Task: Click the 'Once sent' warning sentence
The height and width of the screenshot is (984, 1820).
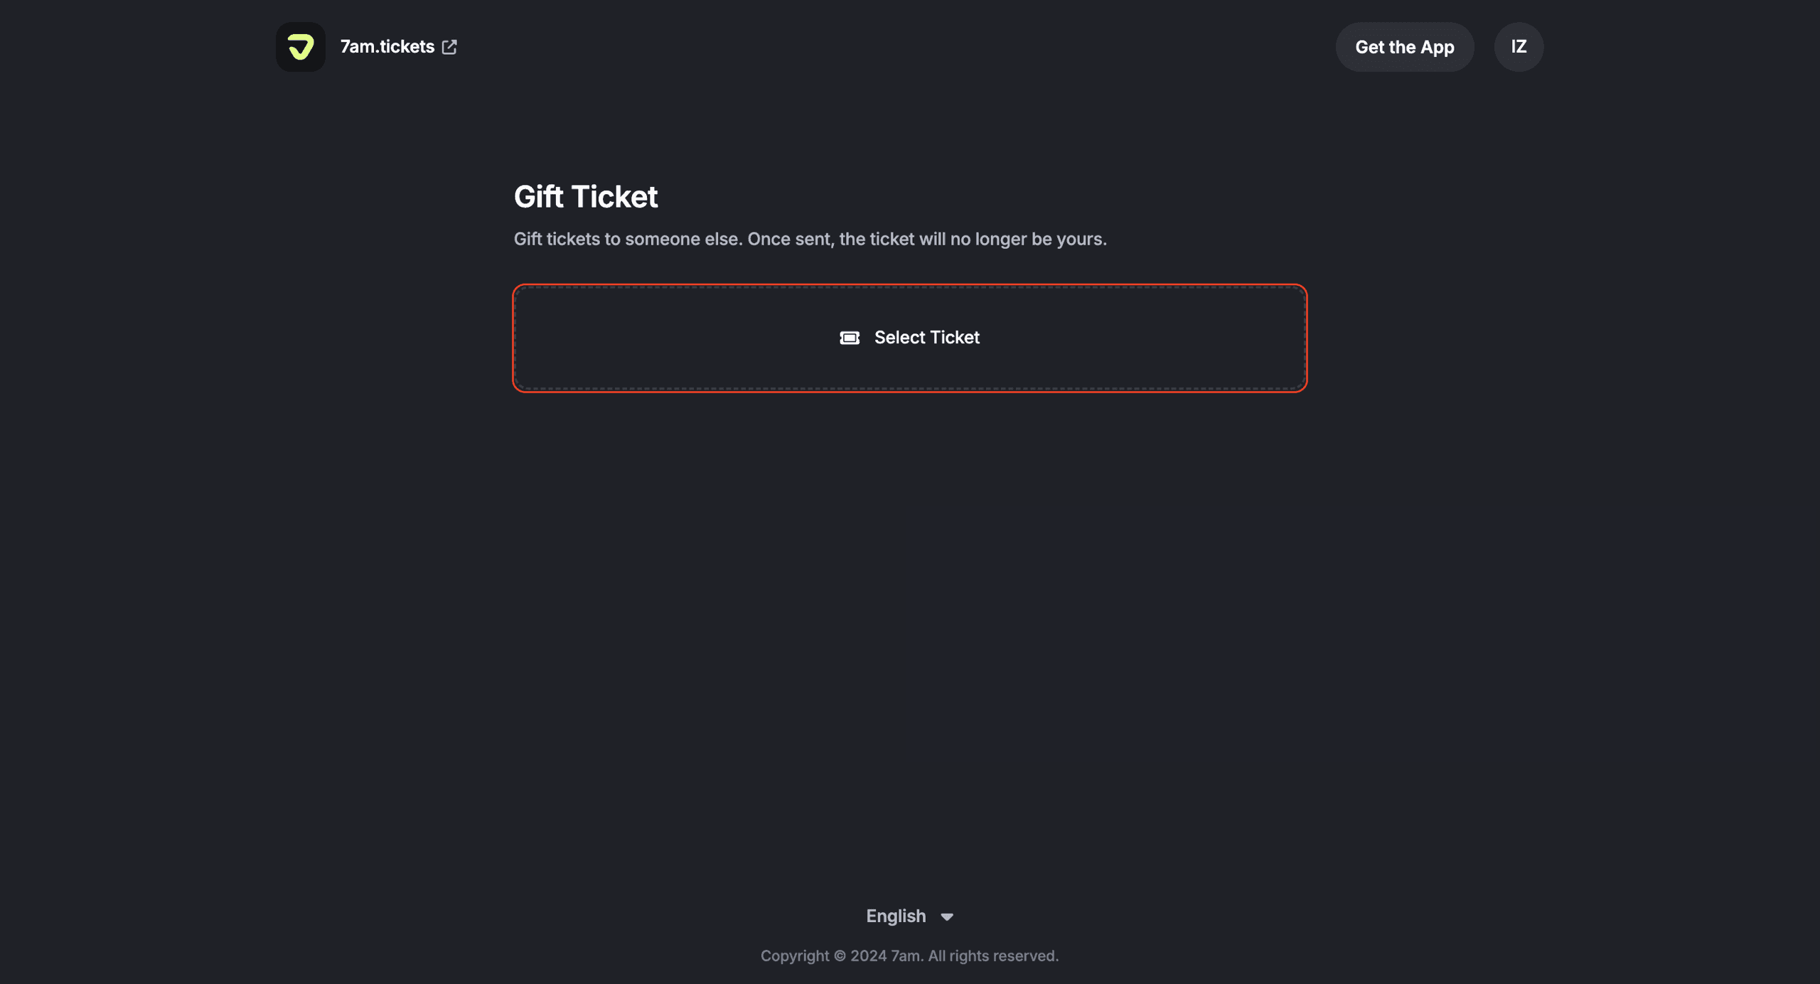Action: click(926, 239)
